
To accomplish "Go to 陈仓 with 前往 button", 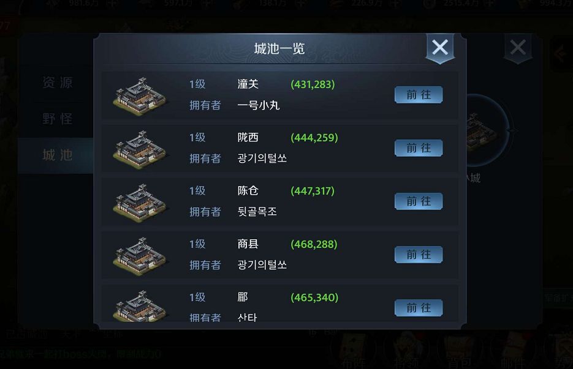I will coord(419,201).
